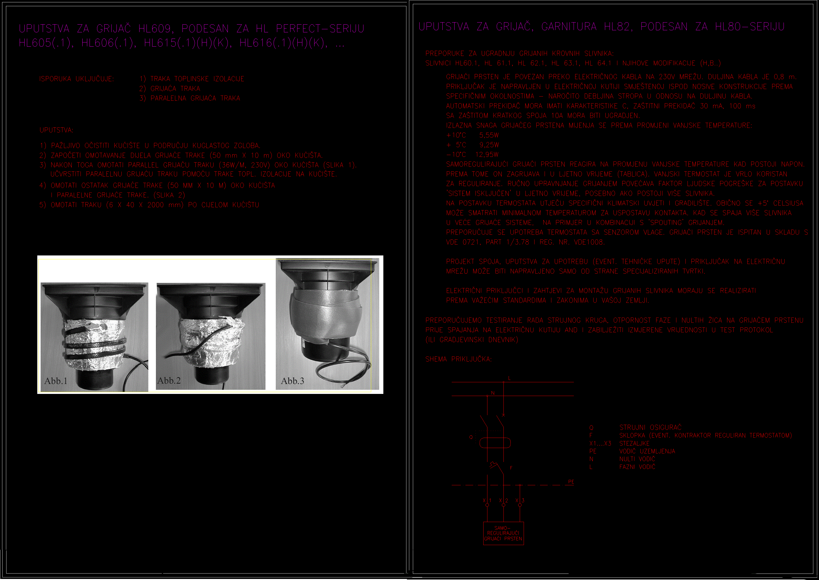Select the Q circuit breaker symbol
Screen dimensions: 819x580
pyautogui.click(x=495, y=443)
